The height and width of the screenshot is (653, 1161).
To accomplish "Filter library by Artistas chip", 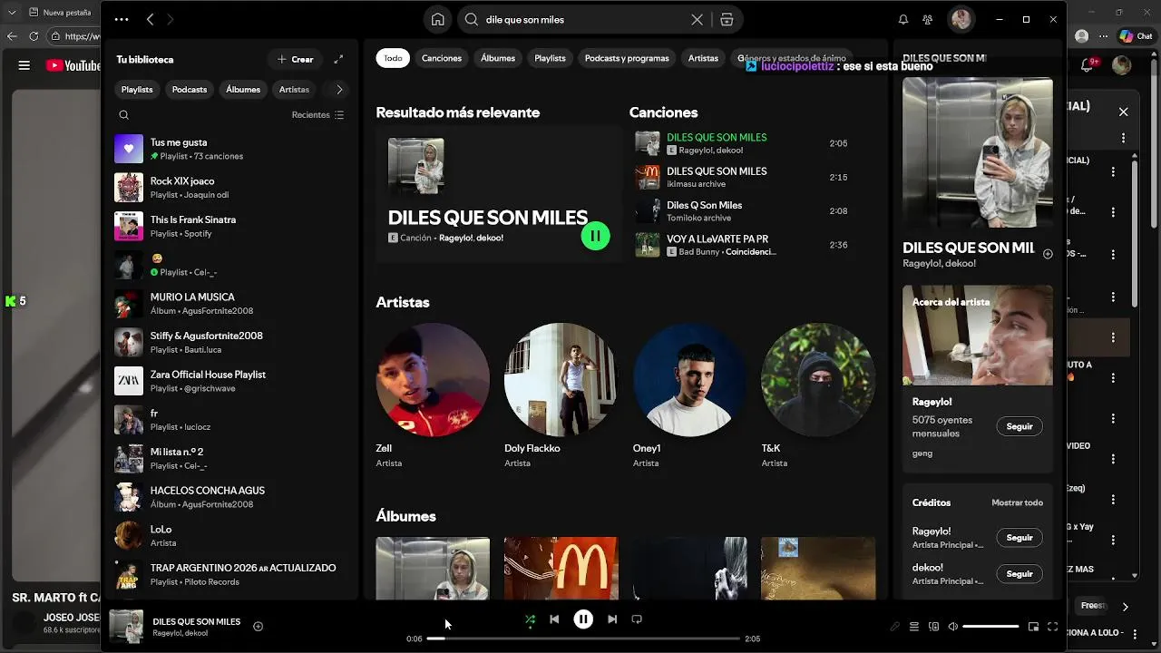I will click(295, 90).
